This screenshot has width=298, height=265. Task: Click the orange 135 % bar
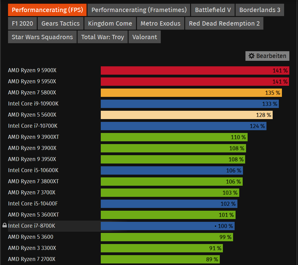(x=191, y=93)
